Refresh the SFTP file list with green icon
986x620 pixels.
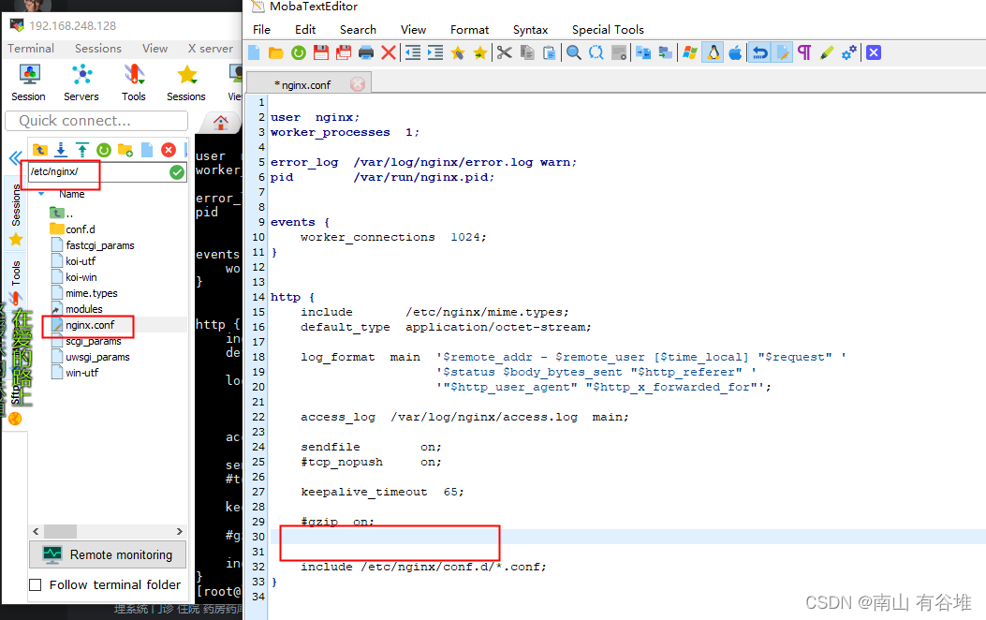point(103,150)
